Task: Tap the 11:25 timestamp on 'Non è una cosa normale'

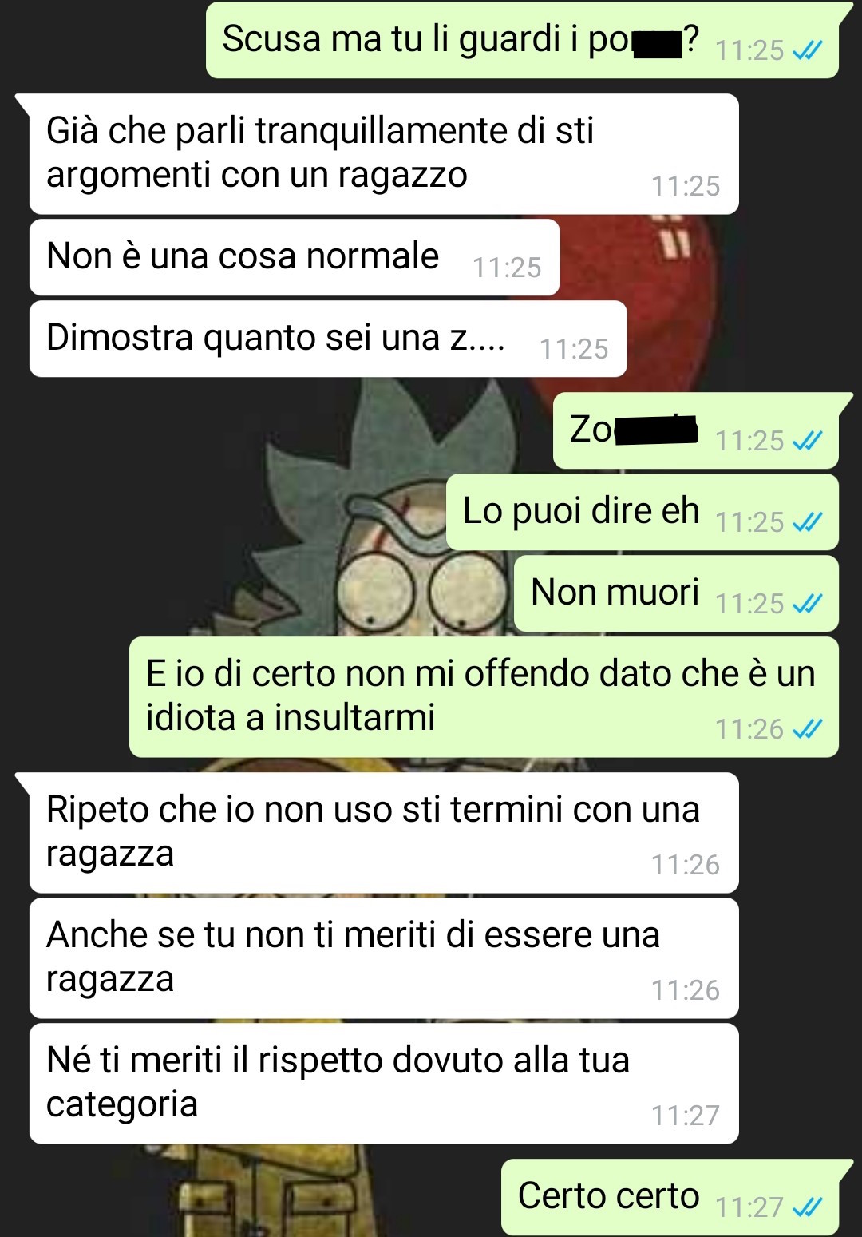Action: pyautogui.click(x=507, y=268)
